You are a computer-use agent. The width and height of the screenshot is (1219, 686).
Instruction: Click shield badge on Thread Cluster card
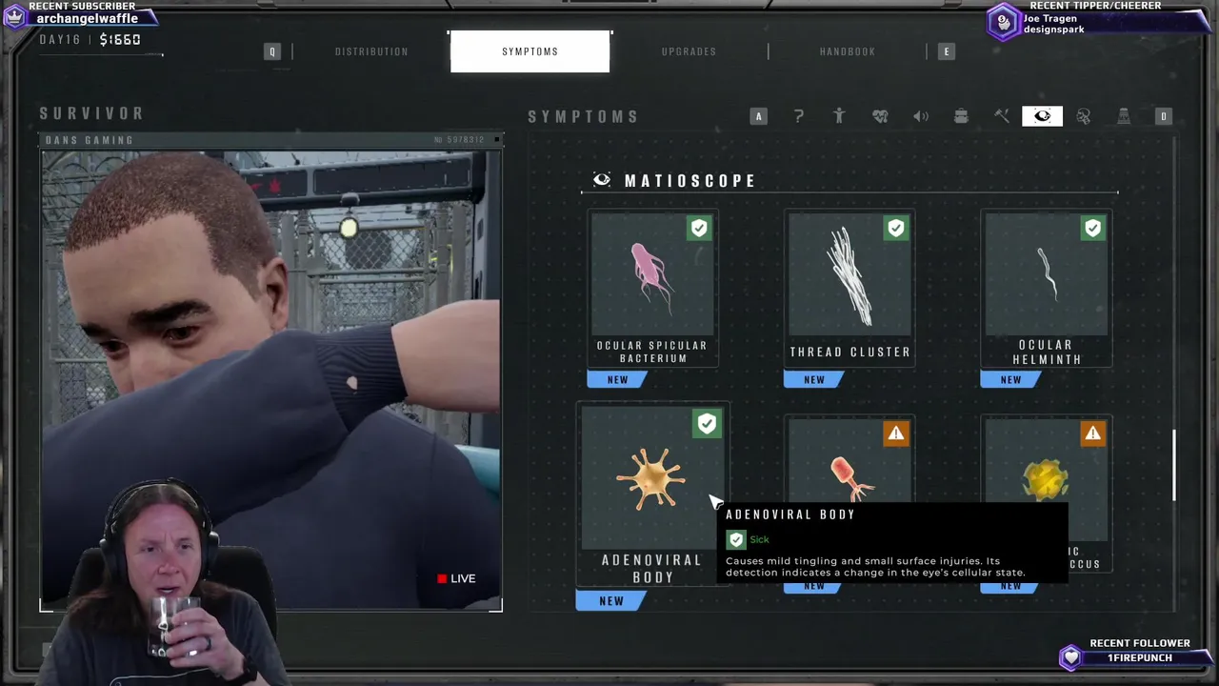click(x=896, y=228)
